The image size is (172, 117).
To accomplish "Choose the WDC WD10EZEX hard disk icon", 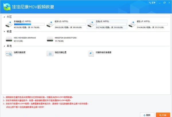I will [9, 39].
